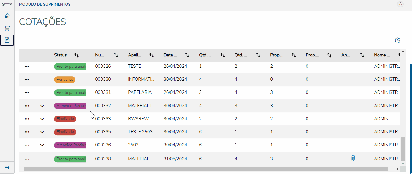The width and height of the screenshot is (412, 174).
Task: Open attachment paperclip for quotation 000338
Action: 353,159
